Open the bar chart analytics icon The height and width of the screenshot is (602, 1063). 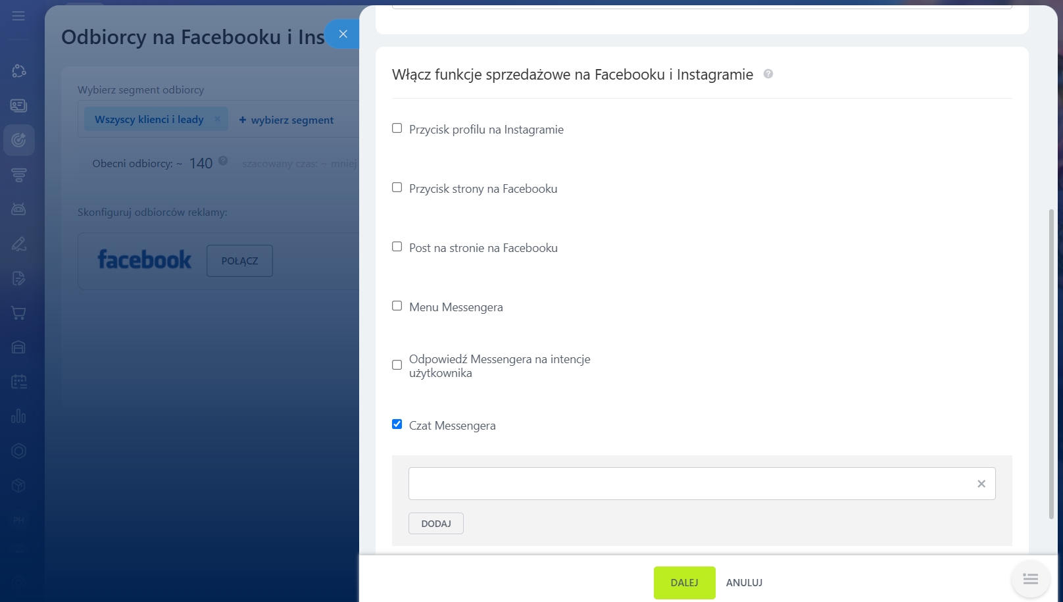18,416
